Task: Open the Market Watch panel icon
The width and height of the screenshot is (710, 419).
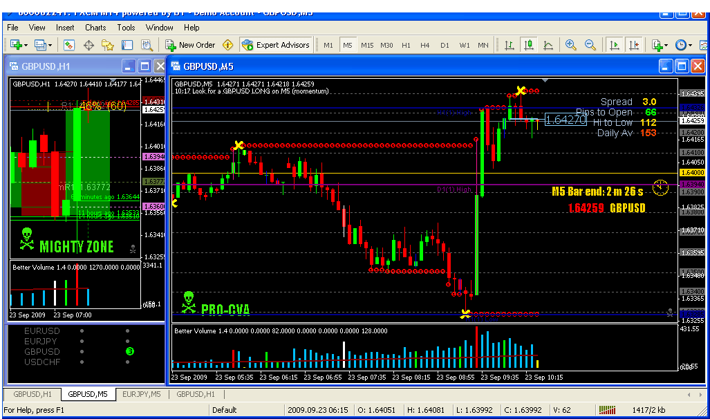Action: click(69, 45)
